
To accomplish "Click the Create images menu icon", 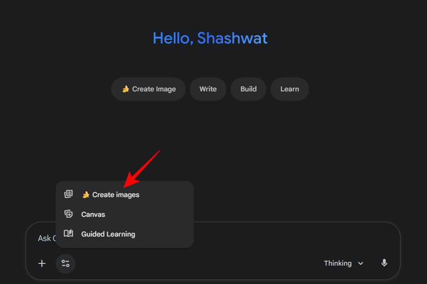I will click(x=68, y=194).
